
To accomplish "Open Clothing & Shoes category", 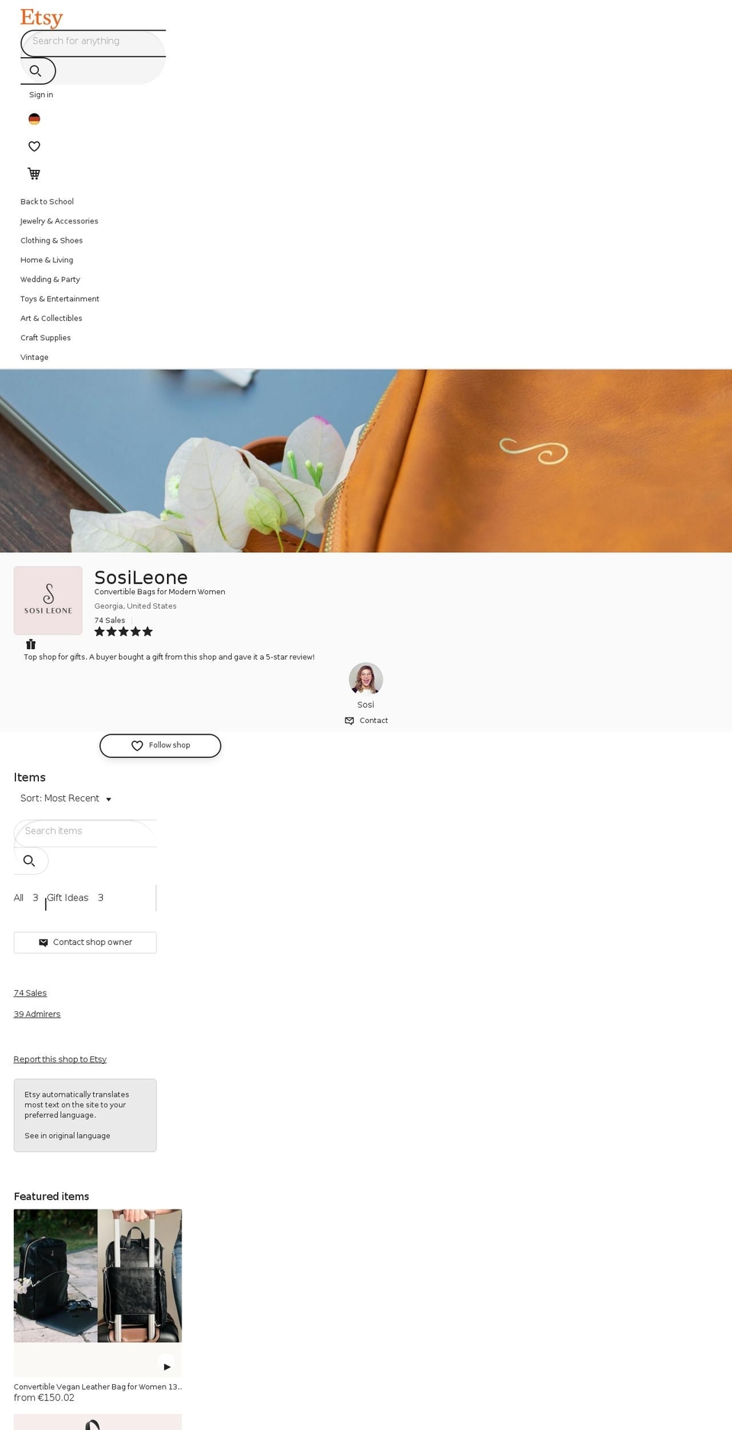I will (52, 240).
